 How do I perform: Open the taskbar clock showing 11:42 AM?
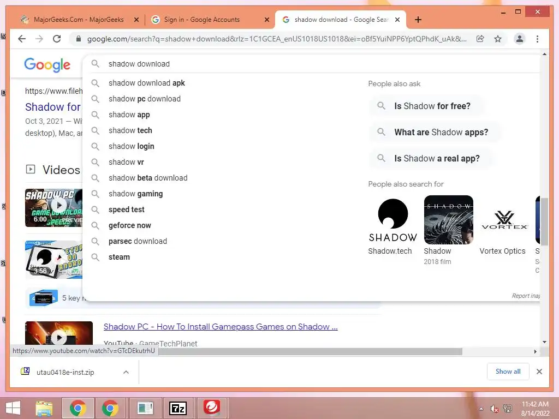[x=535, y=409]
